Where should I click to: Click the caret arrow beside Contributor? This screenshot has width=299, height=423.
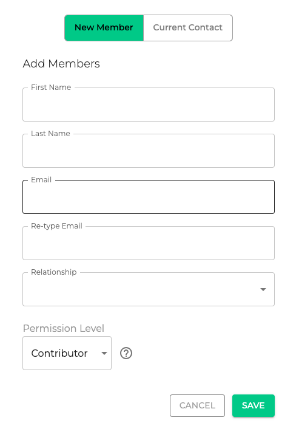(104, 353)
